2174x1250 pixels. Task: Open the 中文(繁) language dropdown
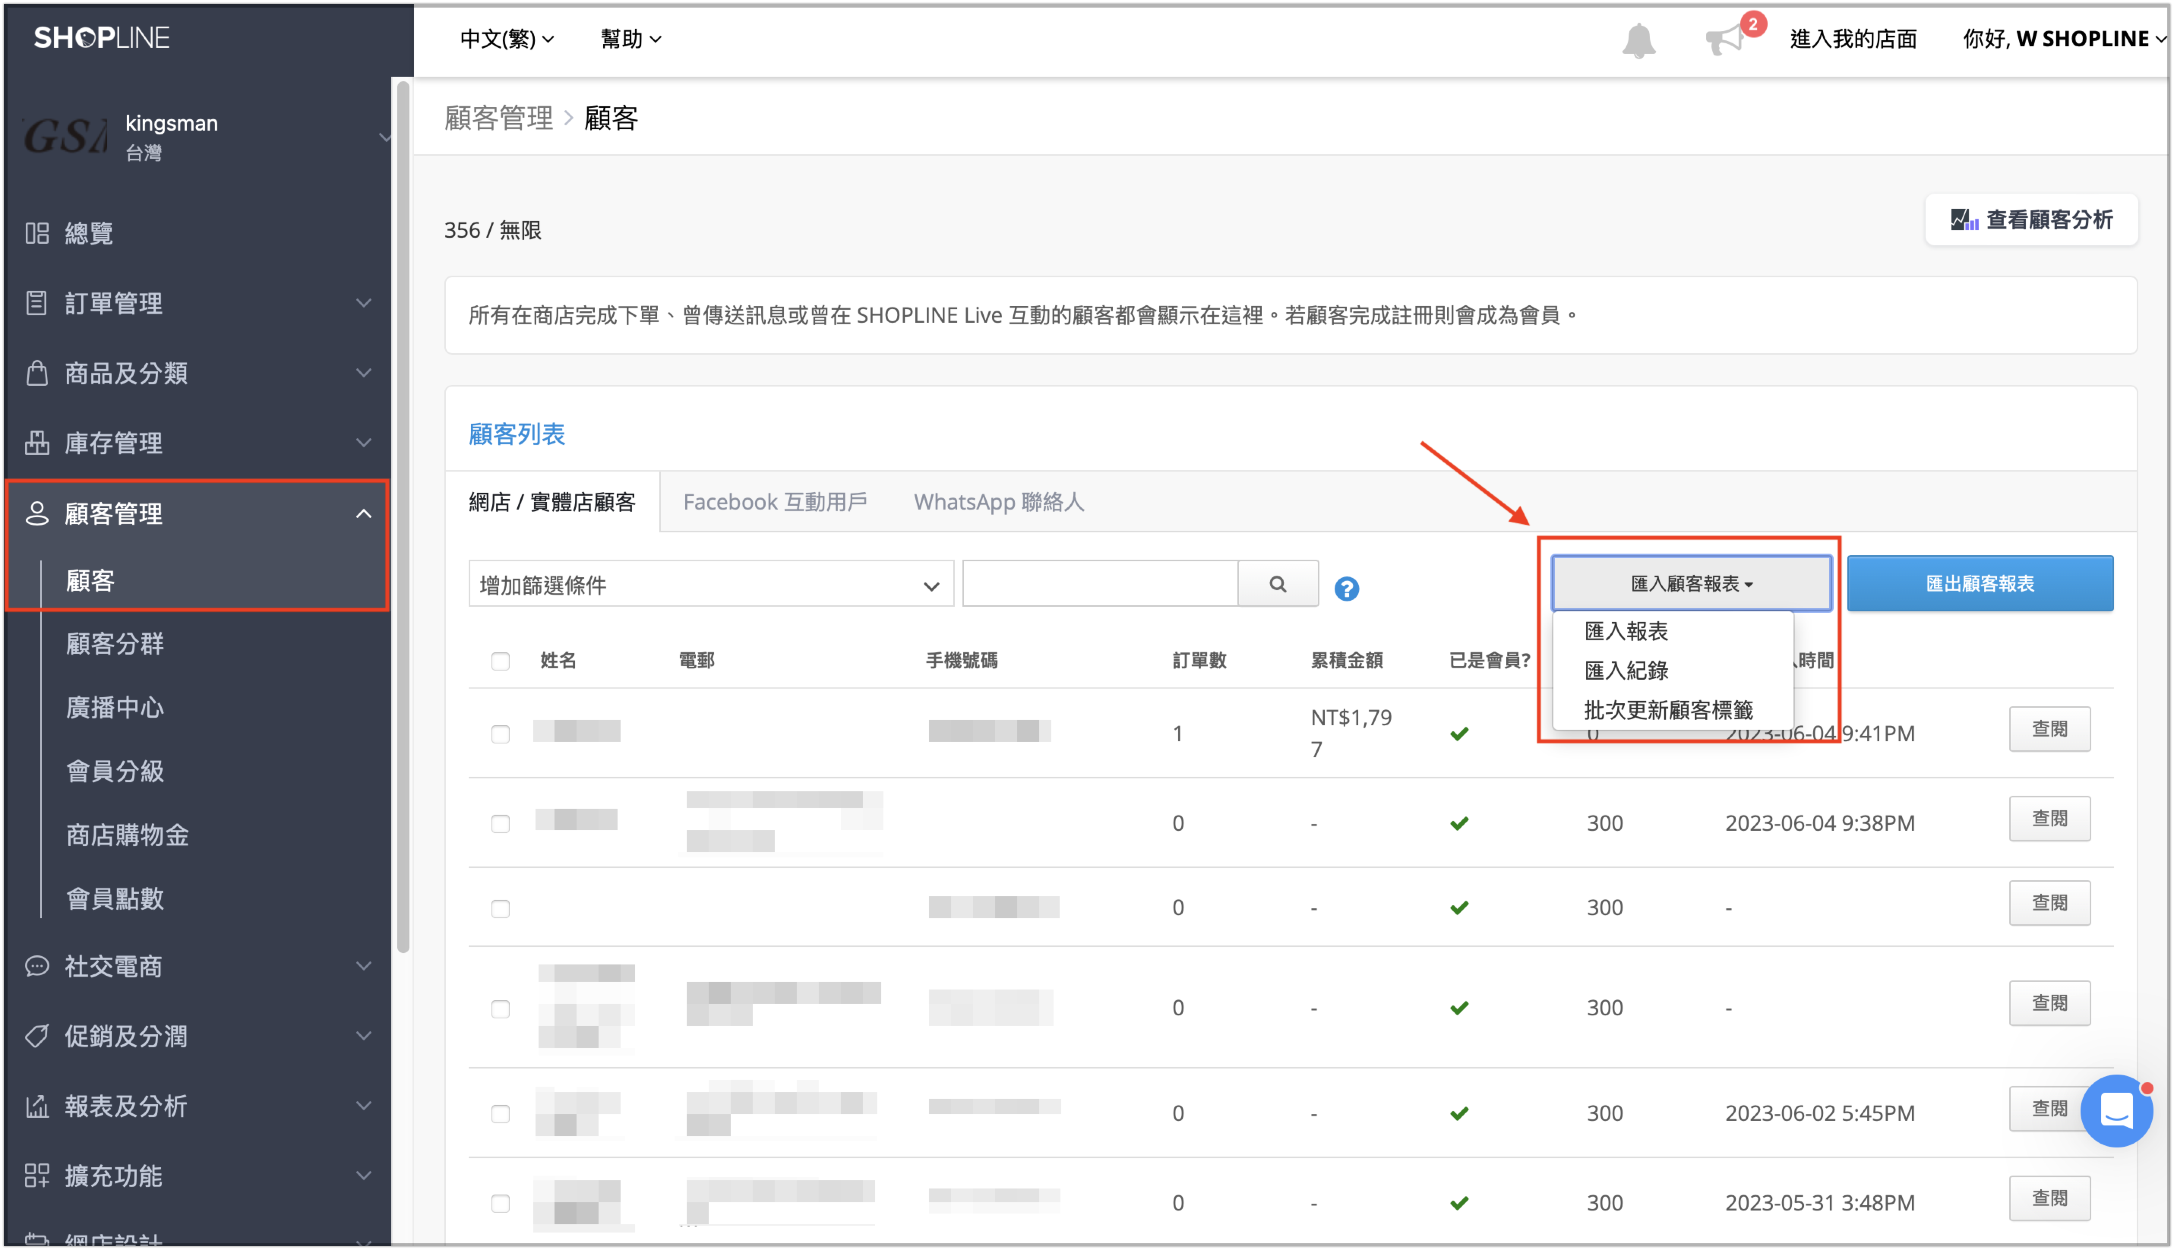click(507, 39)
